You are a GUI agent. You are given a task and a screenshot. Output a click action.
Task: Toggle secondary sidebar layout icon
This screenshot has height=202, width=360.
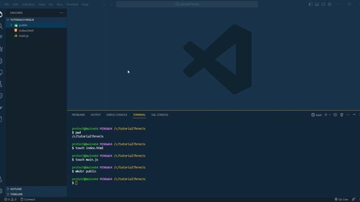tap(323, 4)
